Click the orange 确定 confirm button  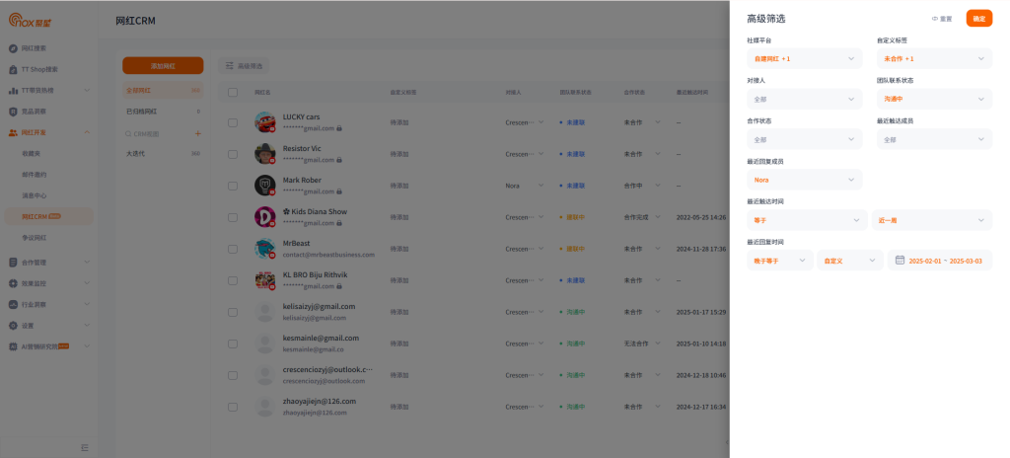[x=978, y=19]
